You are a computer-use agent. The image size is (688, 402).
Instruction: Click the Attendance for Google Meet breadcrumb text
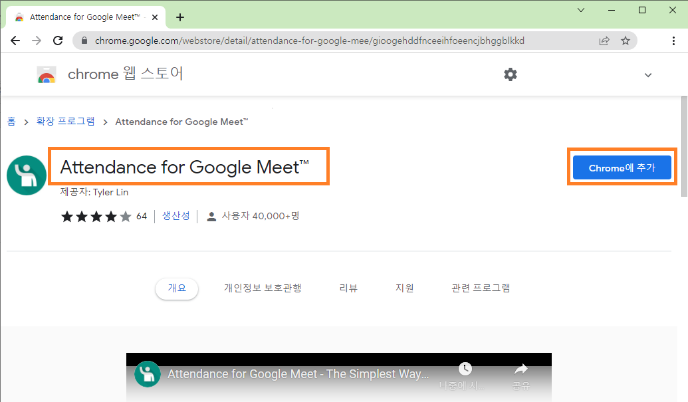coord(181,122)
